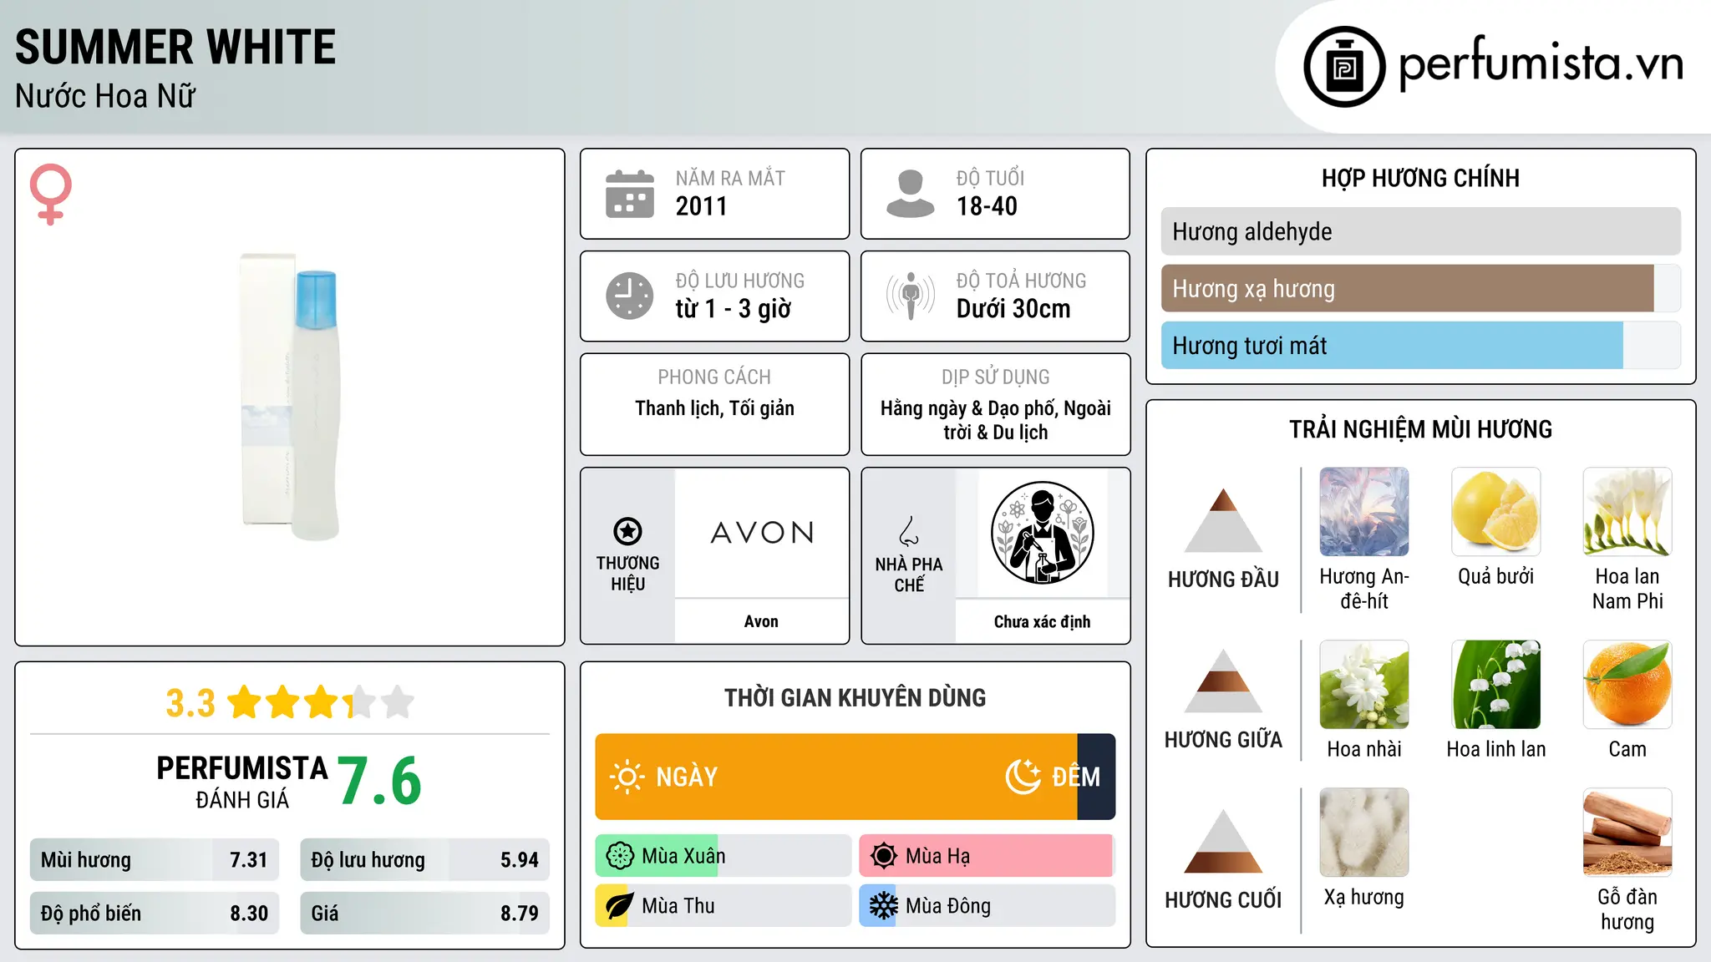Click the nose icon above Nhà pha chế
This screenshot has width=1711, height=962.
coord(909,531)
